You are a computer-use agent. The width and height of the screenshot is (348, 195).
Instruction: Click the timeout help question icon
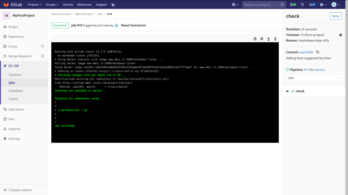341,35
